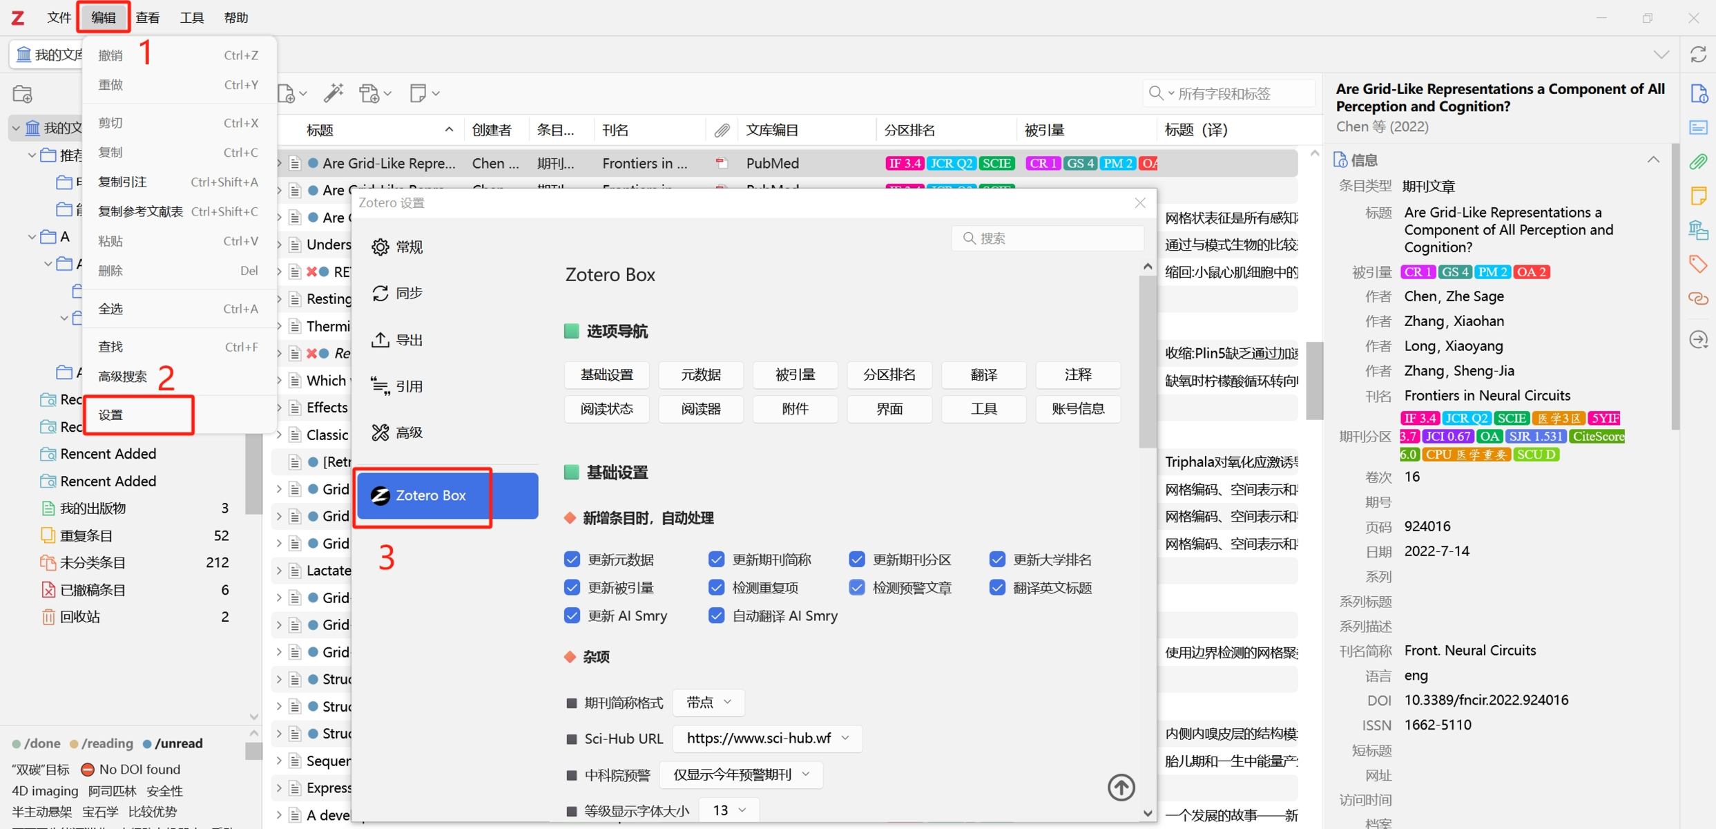
Task: Uncheck the 自动翻译 AI Smry option
Action: (x=716, y=615)
